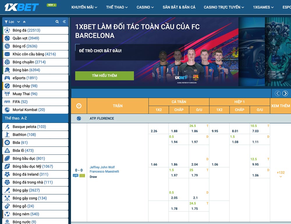Open the Casino Trực Tuyến menu

[224, 7]
